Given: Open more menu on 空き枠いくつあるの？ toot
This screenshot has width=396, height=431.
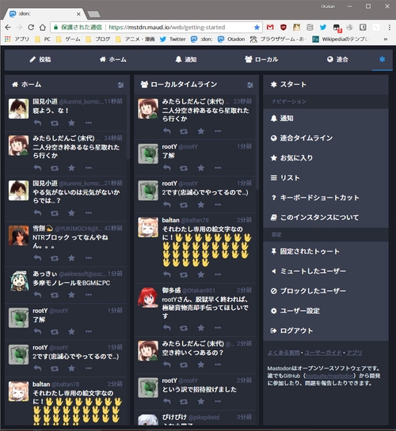Looking at the screenshot, I should 218,365.
